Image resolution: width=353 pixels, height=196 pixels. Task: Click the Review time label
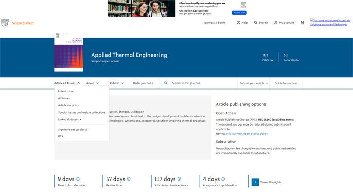point(114,185)
